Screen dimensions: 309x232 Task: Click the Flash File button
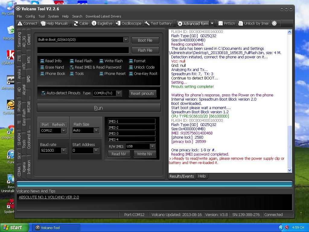click(145, 50)
